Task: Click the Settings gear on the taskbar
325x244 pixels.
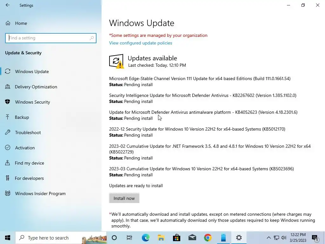Action: [239, 238]
